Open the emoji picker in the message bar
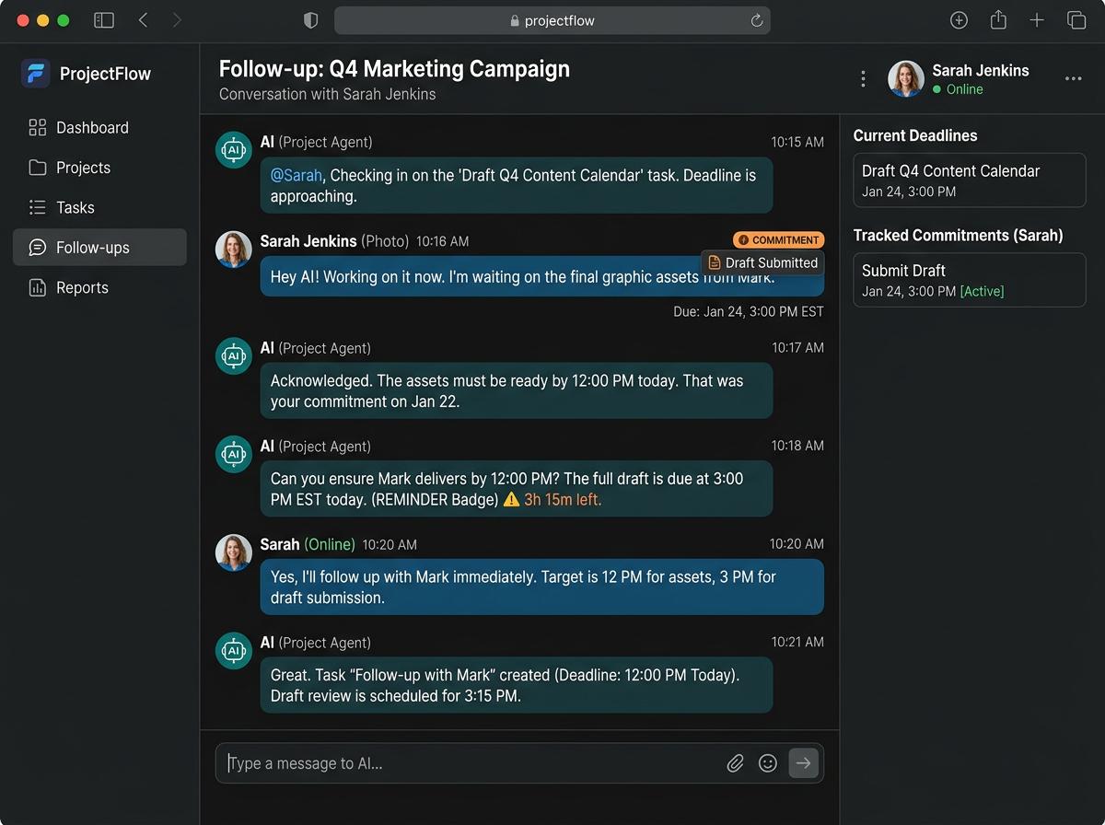The image size is (1105, 825). pos(768,762)
